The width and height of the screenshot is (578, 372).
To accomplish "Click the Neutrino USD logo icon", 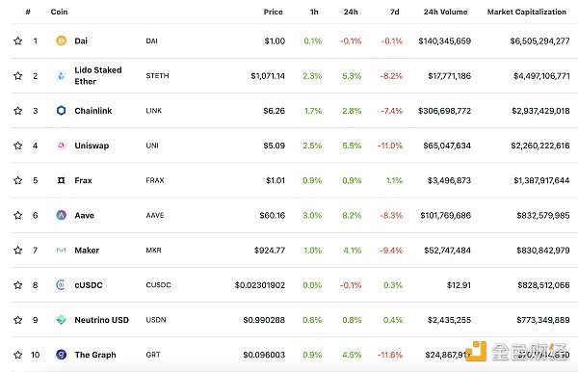I will click(x=62, y=320).
